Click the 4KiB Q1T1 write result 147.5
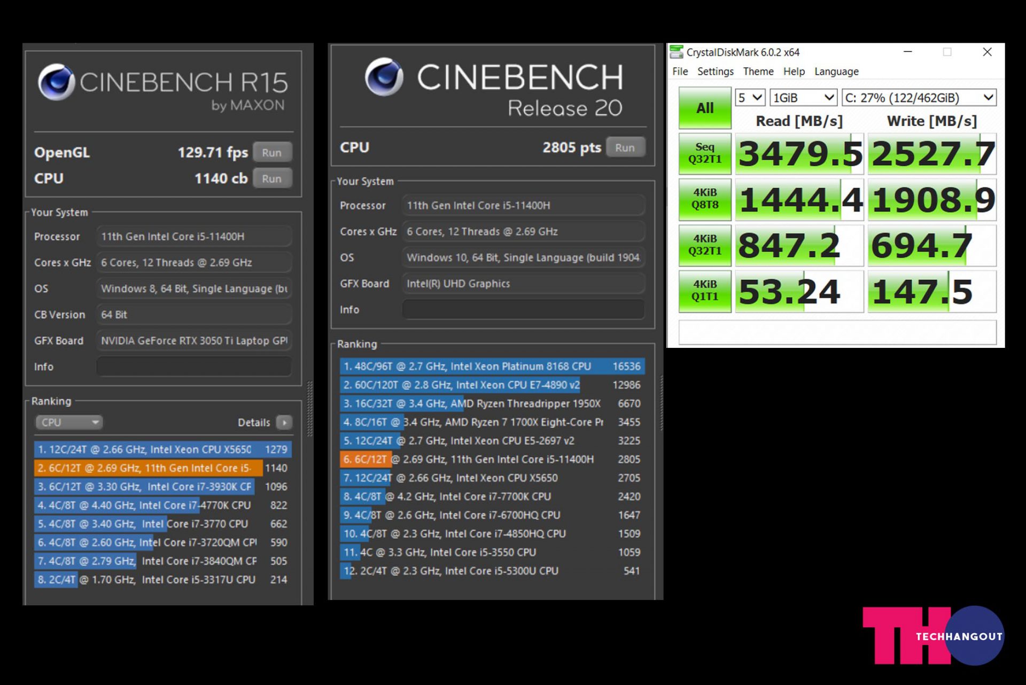This screenshot has width=1026, height=685. [x=932, y=292]
